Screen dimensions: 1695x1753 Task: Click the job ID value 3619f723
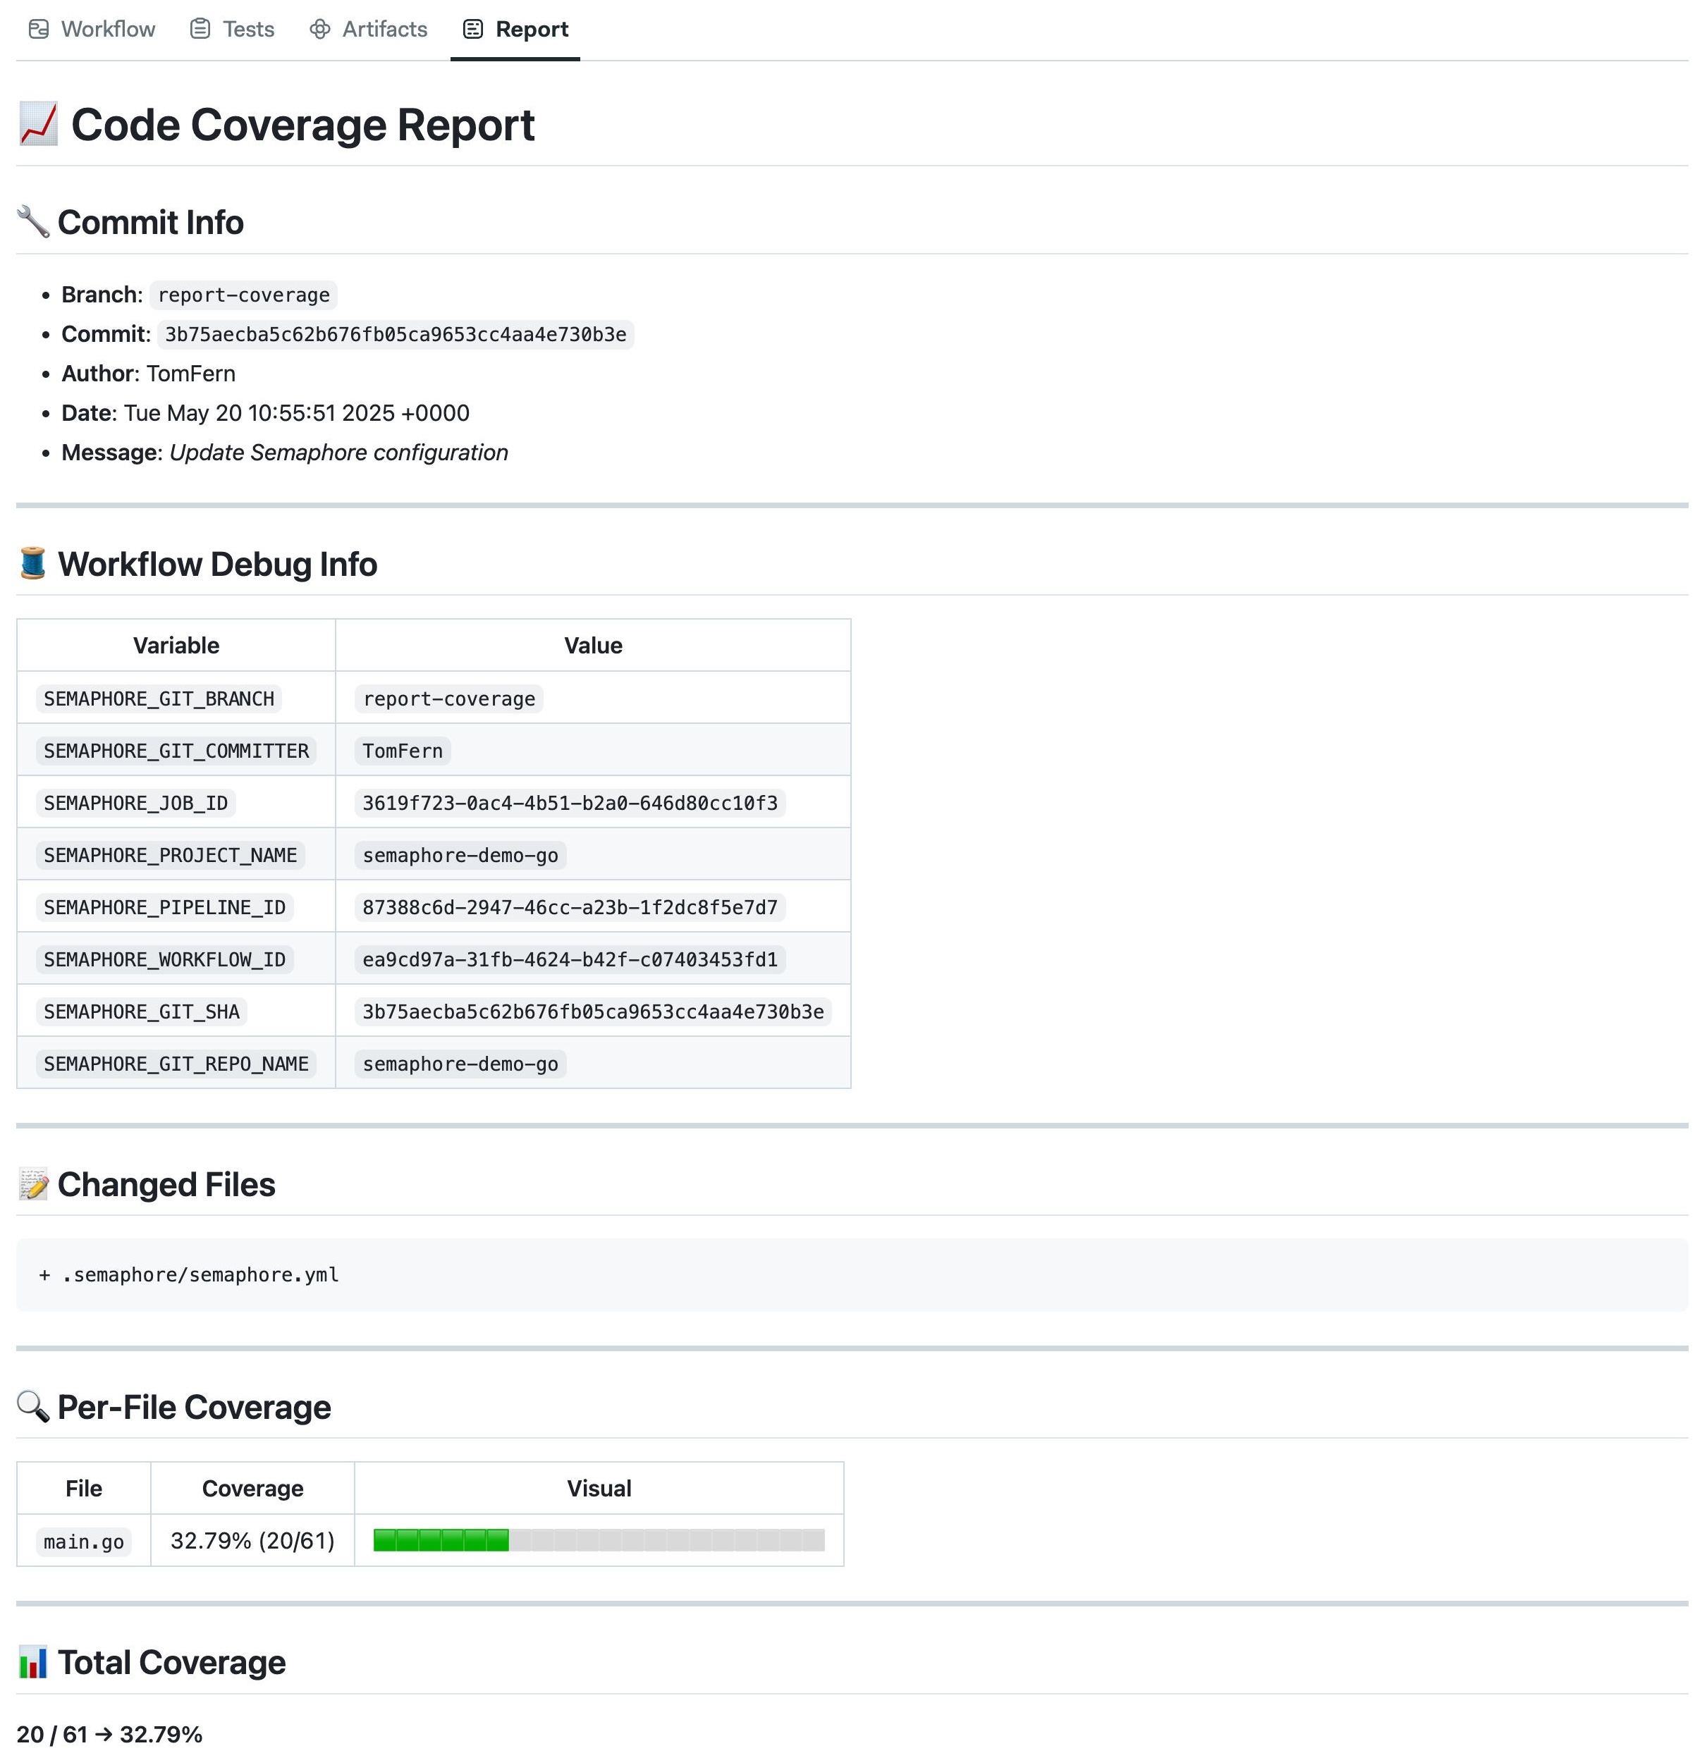(570, 802)
